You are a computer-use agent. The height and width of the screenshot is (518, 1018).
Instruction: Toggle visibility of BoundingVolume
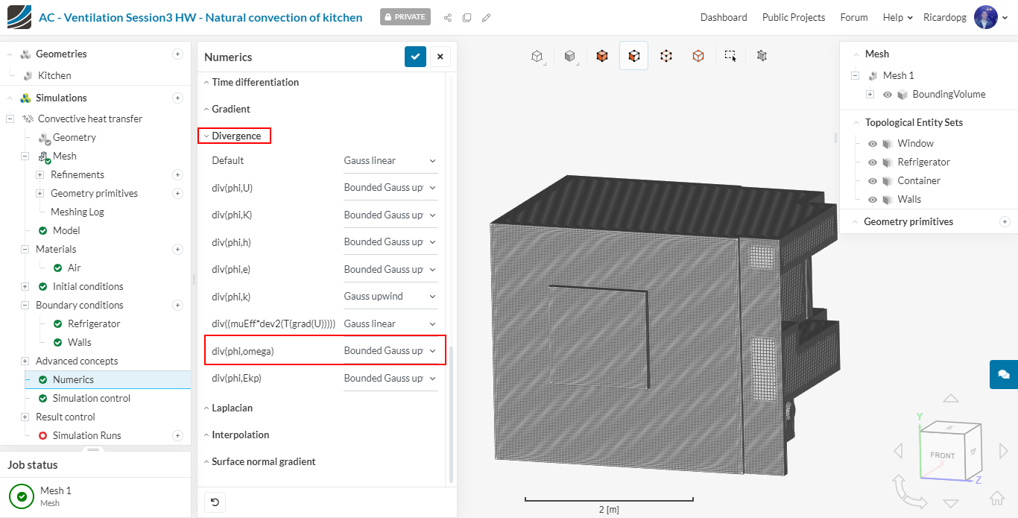tap(888, 95)
